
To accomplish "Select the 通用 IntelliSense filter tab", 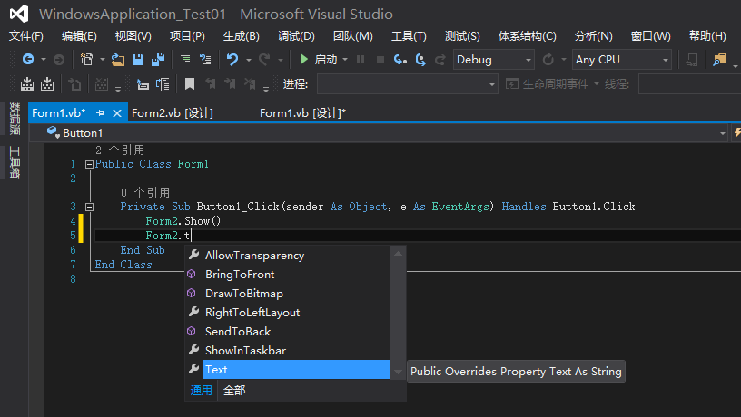I will coord(201,391).
